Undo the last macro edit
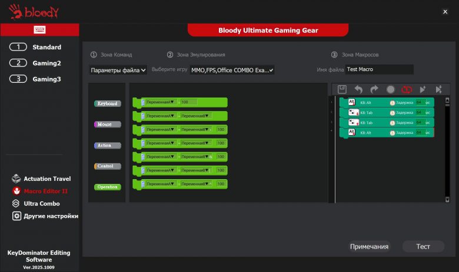Screen dimensions: 459x272 358,89
